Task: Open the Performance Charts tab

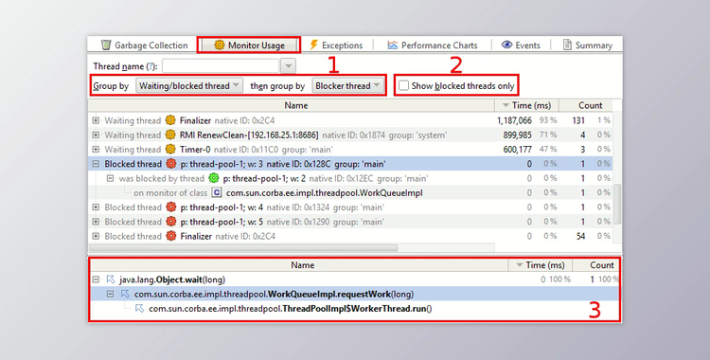Action: point(433,45)
